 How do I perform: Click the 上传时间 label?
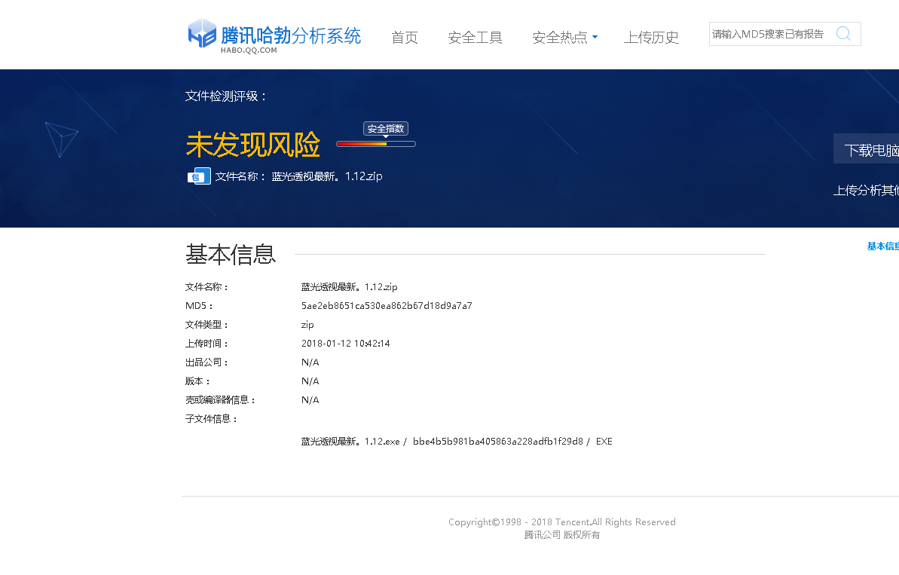click(x=207, y=344)
